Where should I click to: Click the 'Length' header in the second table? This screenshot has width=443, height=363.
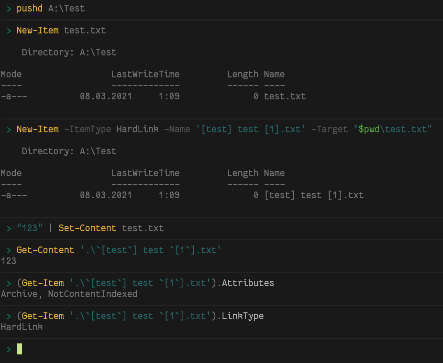243,173
